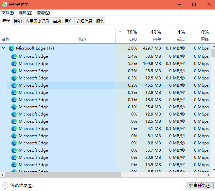Image resolution: width=215 pixels, height=191 pixels.
Task: Select the 进程 tab
Action: (x=6, y=21)
